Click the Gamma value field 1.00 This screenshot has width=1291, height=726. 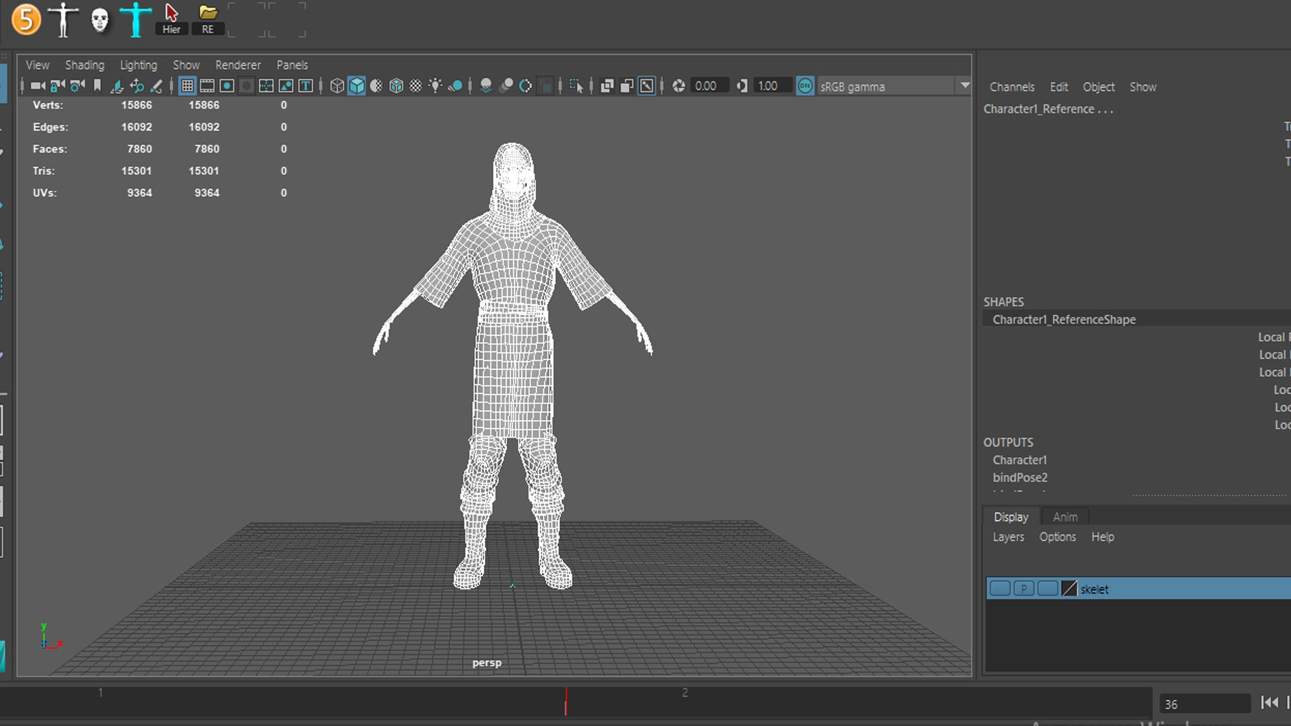[772, 86]
